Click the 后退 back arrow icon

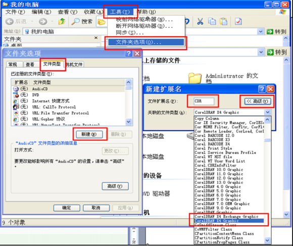(9, 22)
